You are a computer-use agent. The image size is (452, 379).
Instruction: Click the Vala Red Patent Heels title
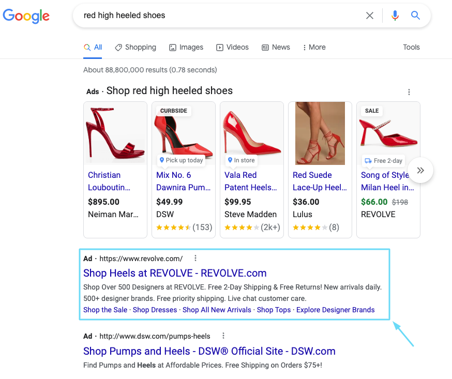(x=251, y=181)
